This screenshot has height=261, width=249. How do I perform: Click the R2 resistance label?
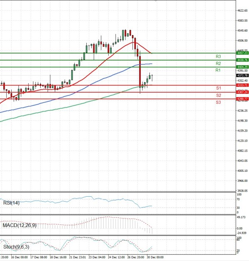(x=218, y=63)
